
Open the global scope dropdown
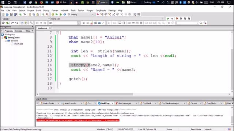click(x=49, y=19)
